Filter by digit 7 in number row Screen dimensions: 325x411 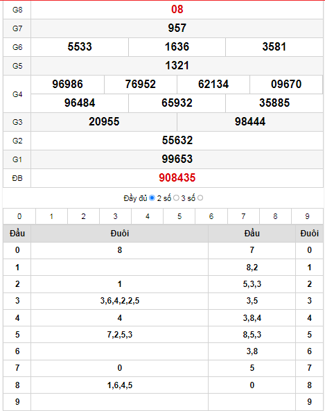(243, 216)
